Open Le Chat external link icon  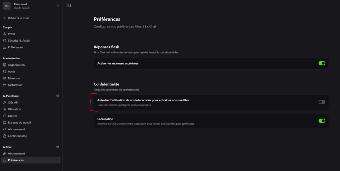(x=58, y=147)
